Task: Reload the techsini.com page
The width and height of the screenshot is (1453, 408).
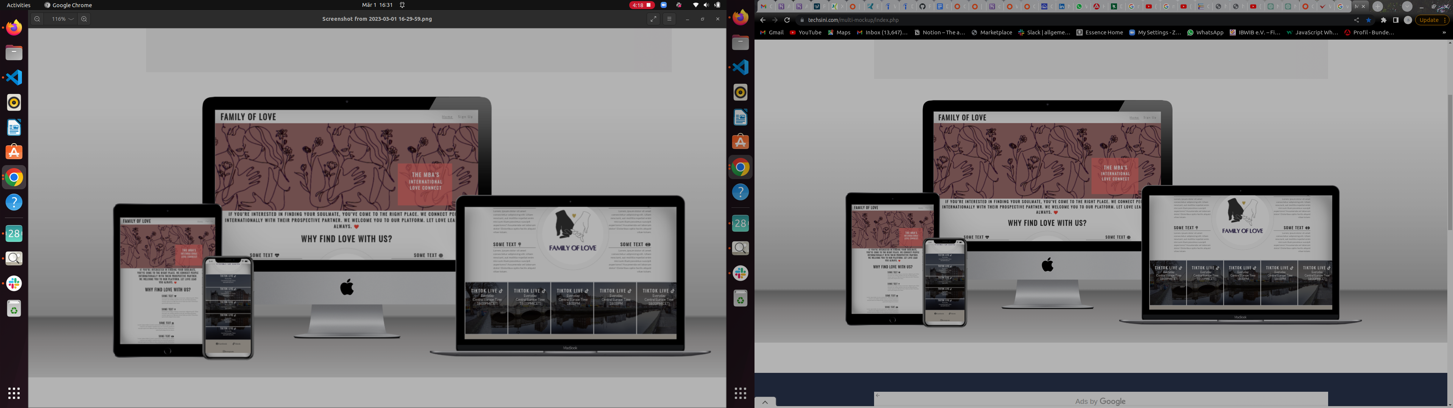Action: coord(787,20)
